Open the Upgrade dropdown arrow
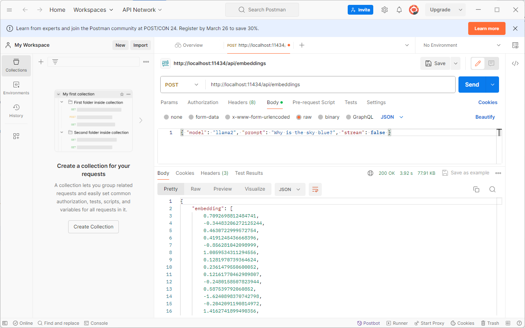The width and height of the screenshot is (525, 328). [x=460, y=10]
